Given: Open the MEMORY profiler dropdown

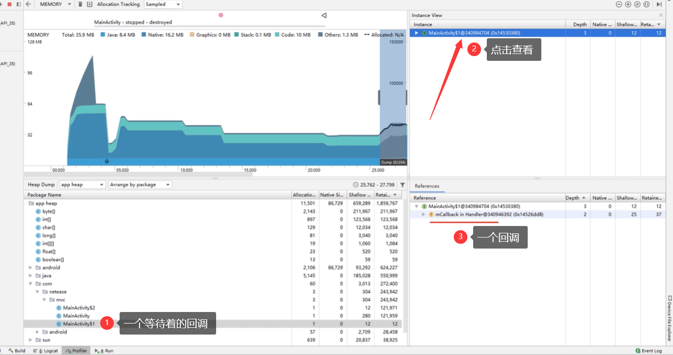Looking at the screenshot, I should tap(55, 4).
